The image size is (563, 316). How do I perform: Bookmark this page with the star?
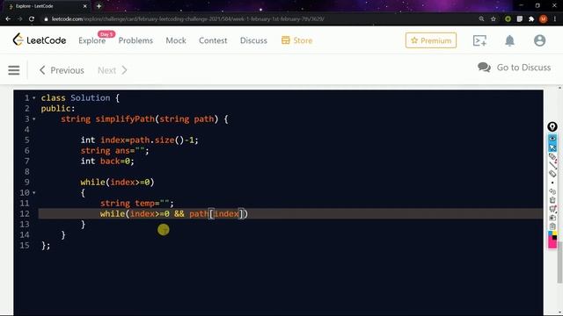pyautogui.click(x=494, y=19)
